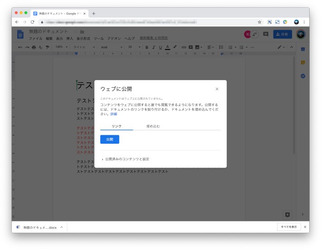Open the highlight color pen tool
This screenshot has width=321, height=249.
pyautogui.click(x=175, y=47)
